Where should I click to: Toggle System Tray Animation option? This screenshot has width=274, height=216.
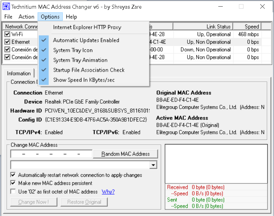(94, 60)
